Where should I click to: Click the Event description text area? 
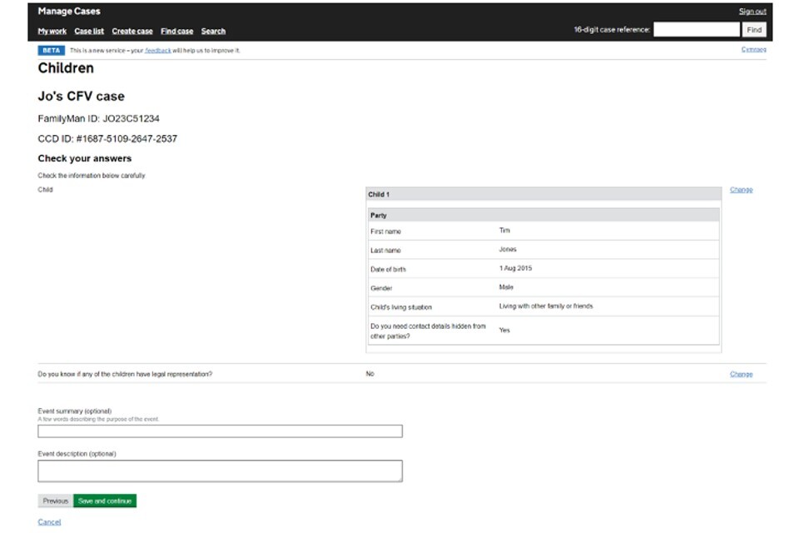click(220, 471)
